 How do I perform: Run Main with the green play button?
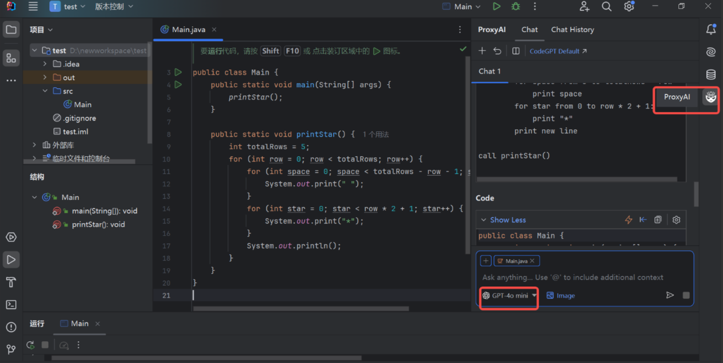pyautogui.click(x=497, y=7)
